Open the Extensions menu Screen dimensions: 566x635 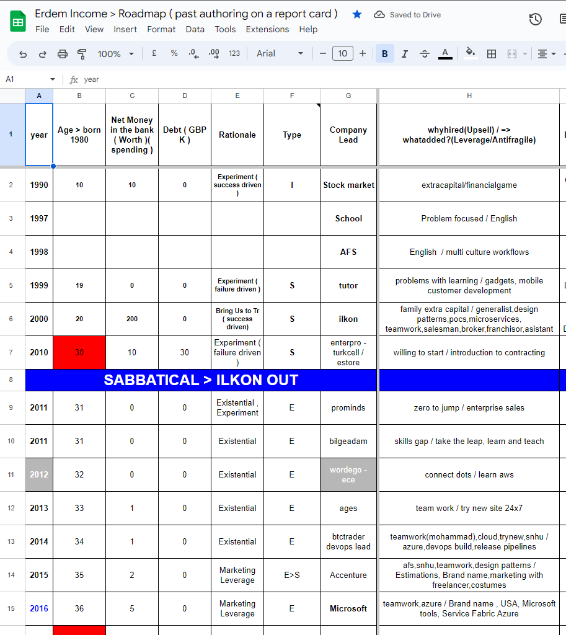(x=267, y=29)
